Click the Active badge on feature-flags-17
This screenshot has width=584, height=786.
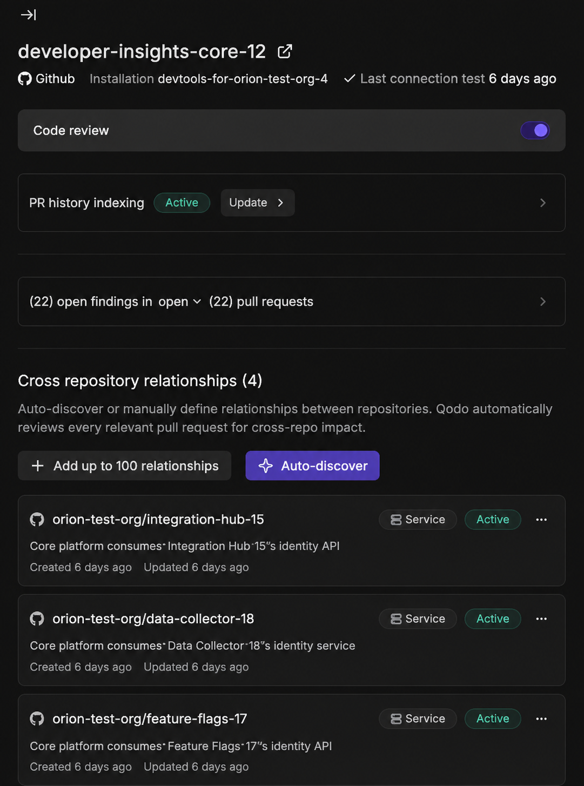[x=493, y=719]
